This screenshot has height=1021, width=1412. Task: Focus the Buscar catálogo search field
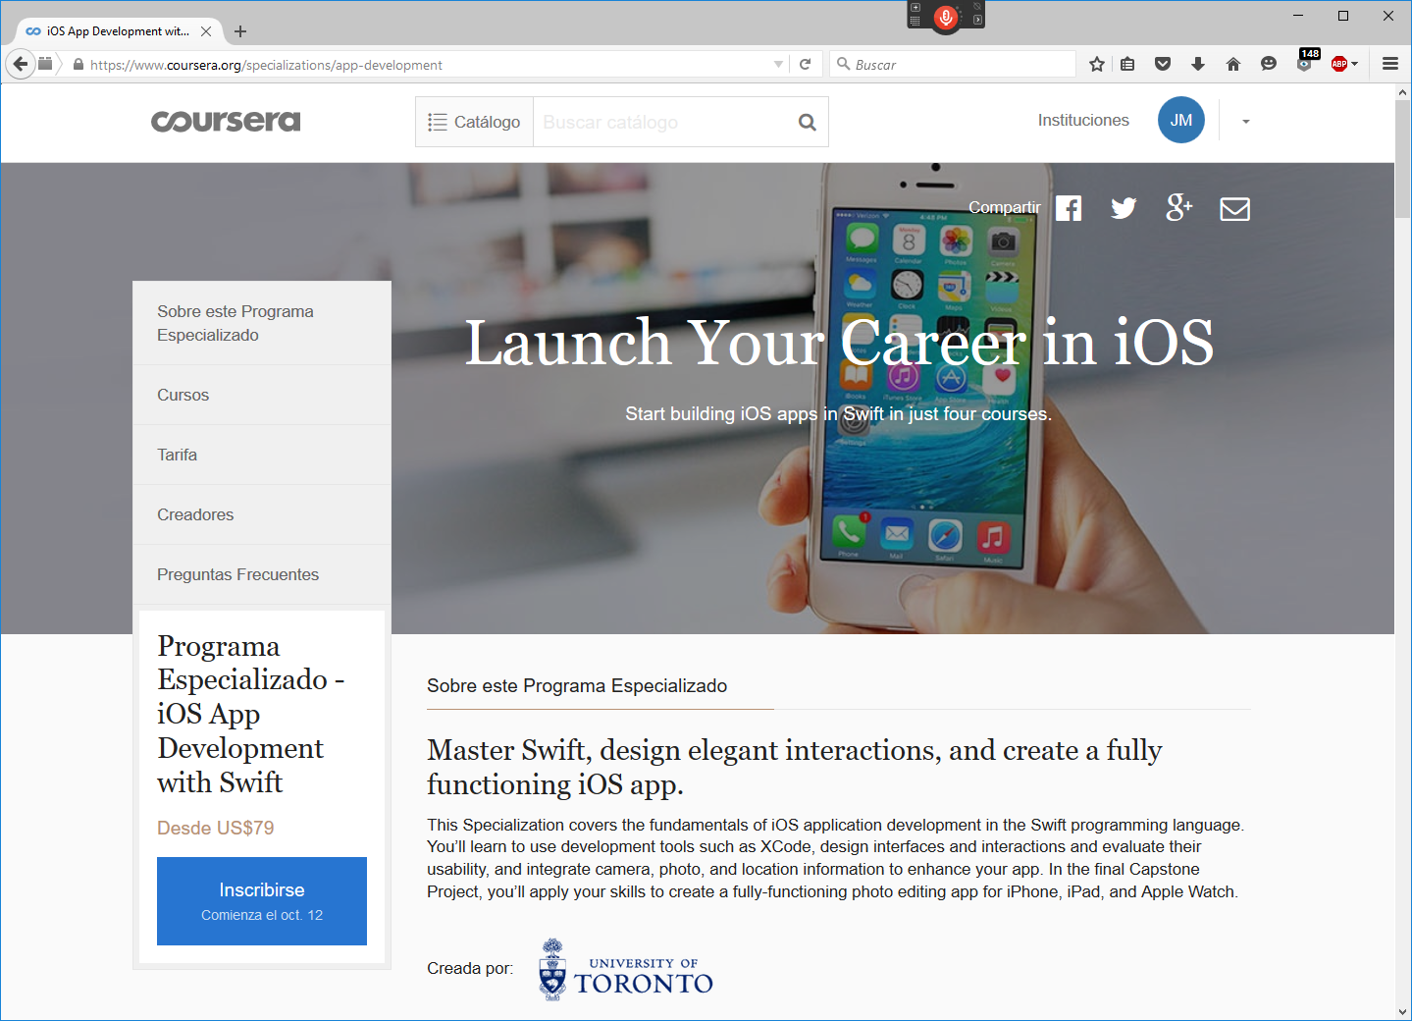(x=665, y=122)
